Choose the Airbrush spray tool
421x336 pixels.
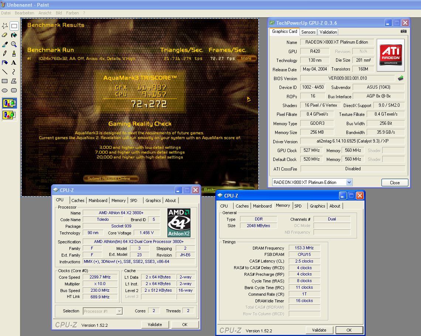(x=5, y=62)
